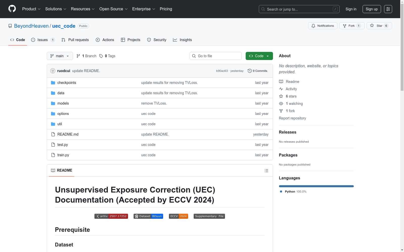Open the 0 Tags link
Viewport: 404px width, 252px height.
click(x=107, y=56)
